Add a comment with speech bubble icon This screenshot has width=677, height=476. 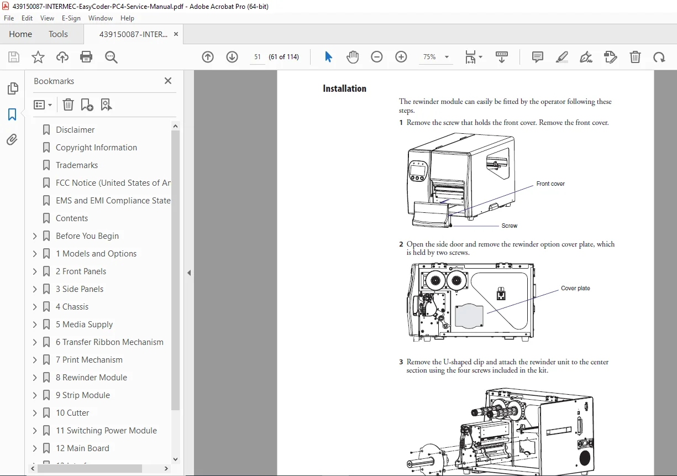[538, 57]
